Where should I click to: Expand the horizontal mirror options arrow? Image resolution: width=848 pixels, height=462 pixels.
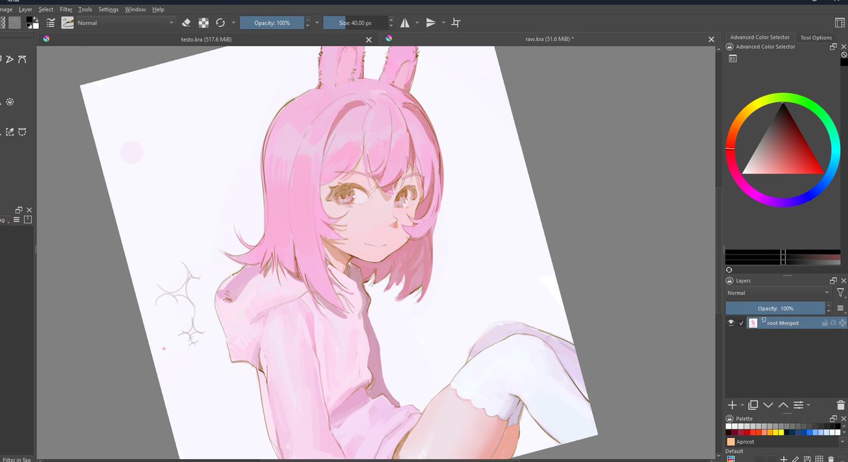point(417,23)
